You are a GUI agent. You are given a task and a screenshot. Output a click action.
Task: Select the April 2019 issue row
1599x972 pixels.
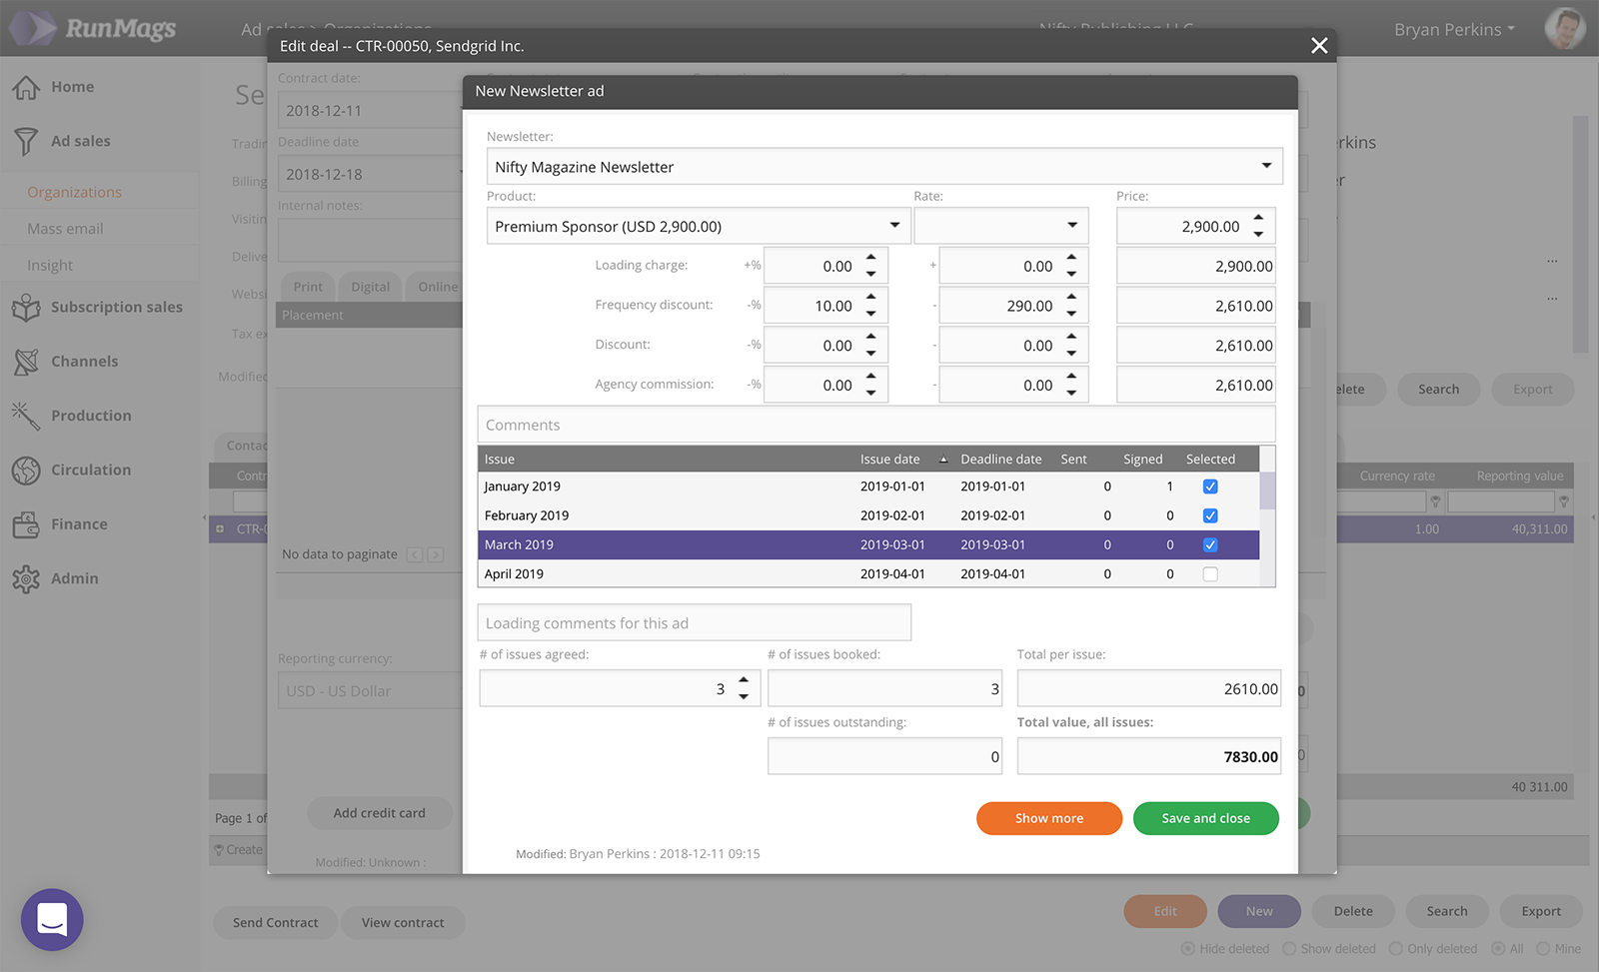coord(868,574)
